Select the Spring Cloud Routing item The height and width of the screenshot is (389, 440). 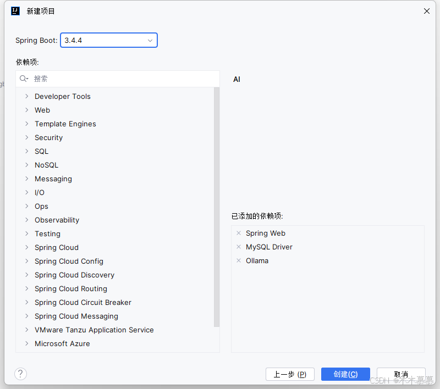pyautogui.click(x=71, y=288)
